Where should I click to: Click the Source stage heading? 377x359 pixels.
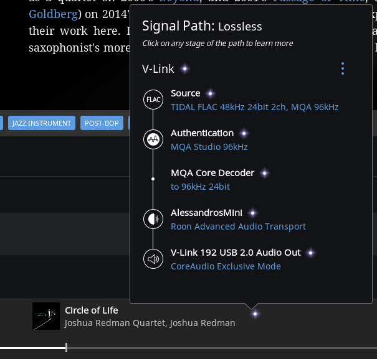185,93
